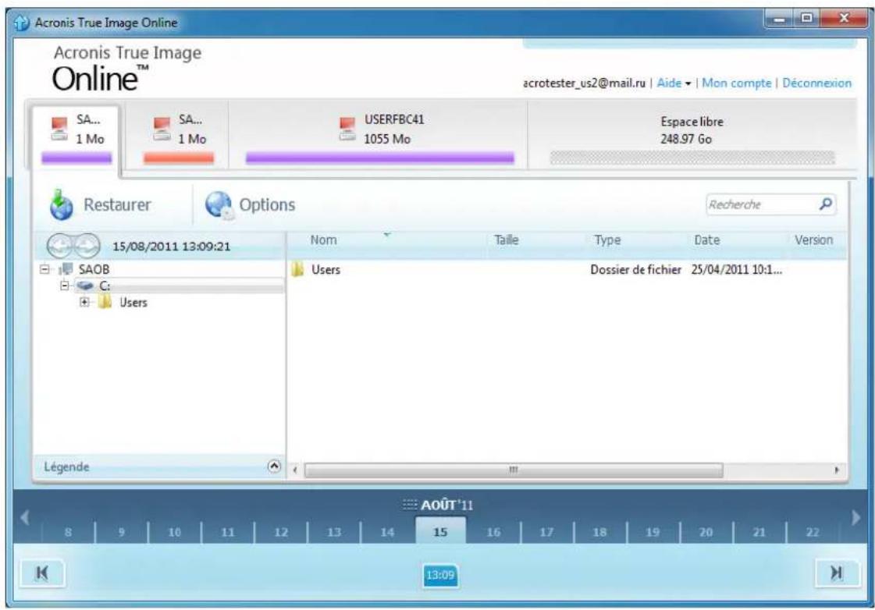875x610 pixels.
Task: Move timeline to later dates arrow
Action: [x=855, y=518]
